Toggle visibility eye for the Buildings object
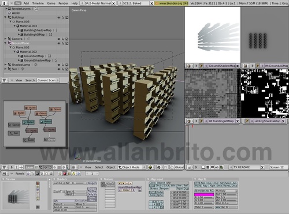The width and height of the screenshot is (289, 214). tap(59, 17)
